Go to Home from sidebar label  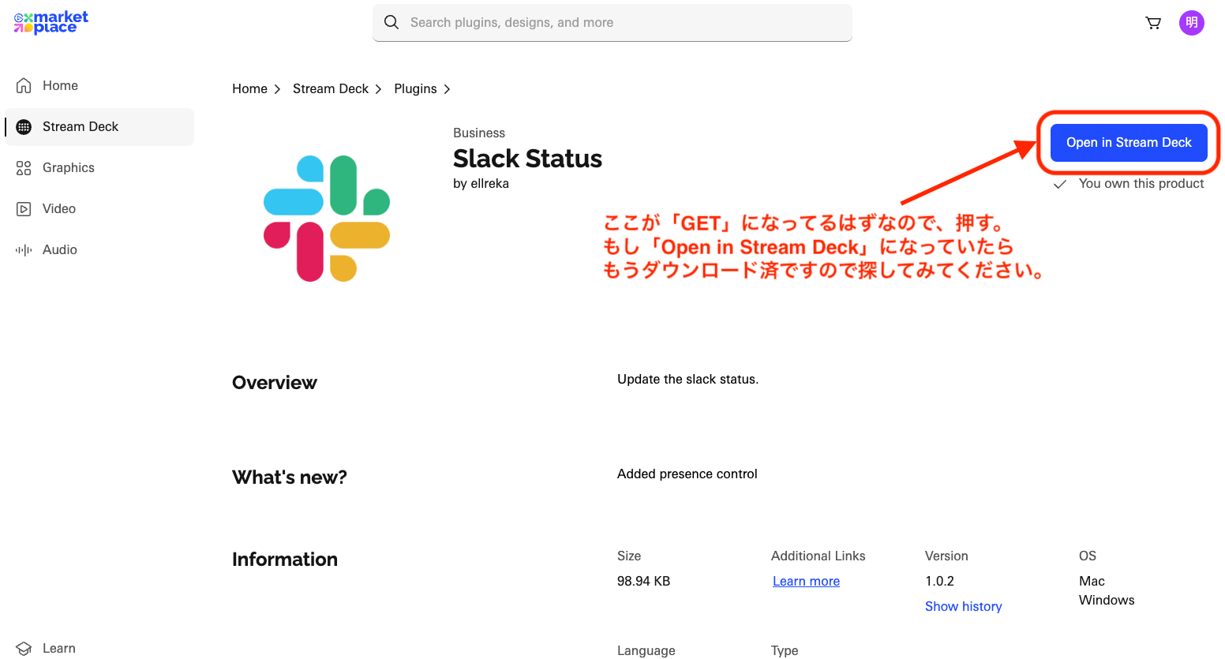tap(60, 85)
